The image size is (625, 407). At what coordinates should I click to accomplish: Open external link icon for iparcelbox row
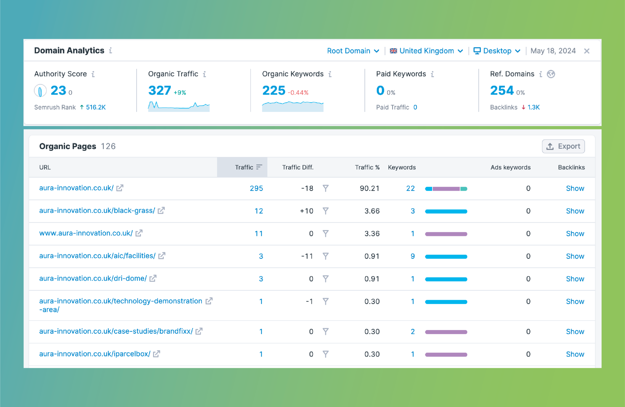pos(157,354)
